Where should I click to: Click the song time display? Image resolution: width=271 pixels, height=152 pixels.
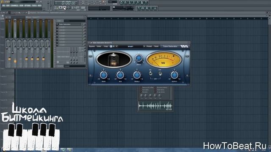click(66, 3)
